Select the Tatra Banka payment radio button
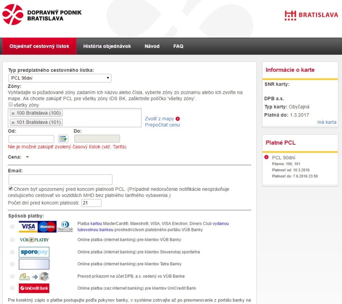Viewport: 342px width, 304px height. click(x=13, y=264)
